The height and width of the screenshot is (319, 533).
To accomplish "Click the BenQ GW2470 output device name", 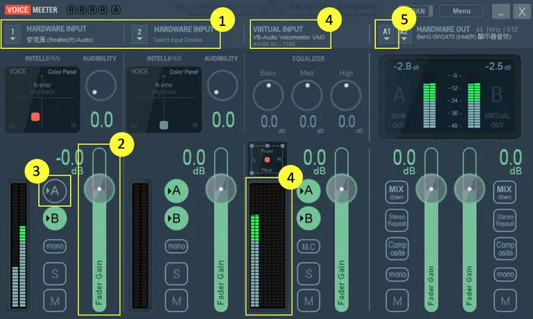I will pyautogui.click(x=464, y=37).
